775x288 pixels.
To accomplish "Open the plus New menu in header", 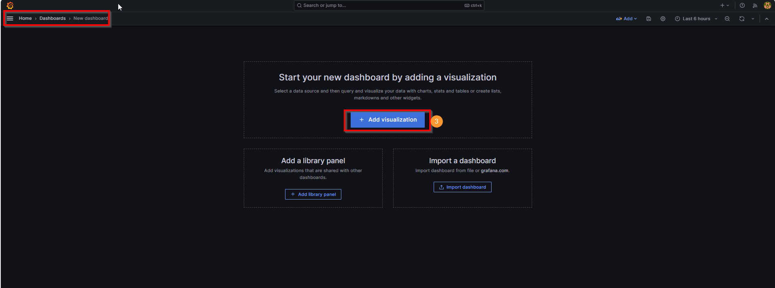I will (x=724, y=6).
